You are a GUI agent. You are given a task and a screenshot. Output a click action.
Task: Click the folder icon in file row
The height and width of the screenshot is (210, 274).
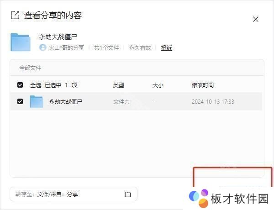tap(37, 101)
